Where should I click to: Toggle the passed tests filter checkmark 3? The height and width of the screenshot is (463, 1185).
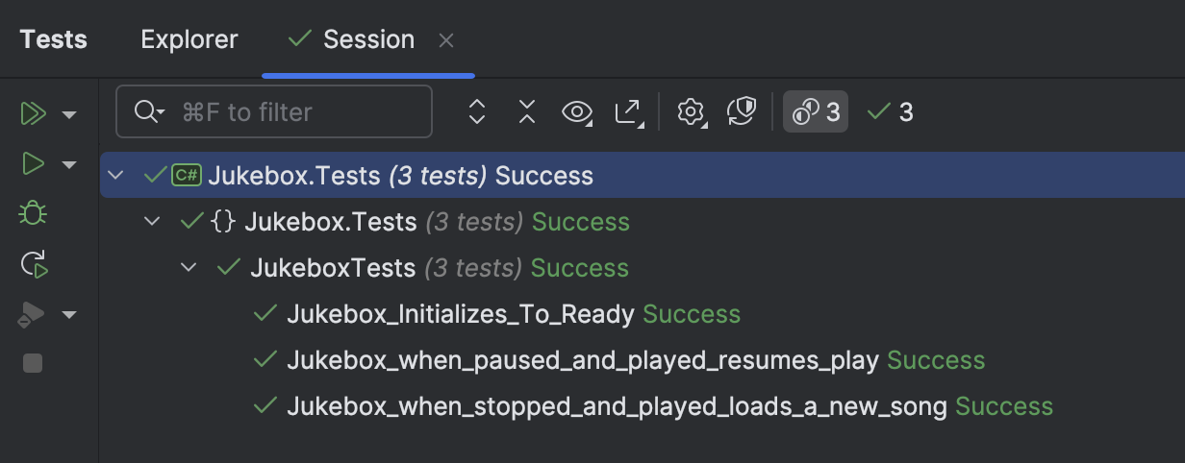tap(891, 112)
